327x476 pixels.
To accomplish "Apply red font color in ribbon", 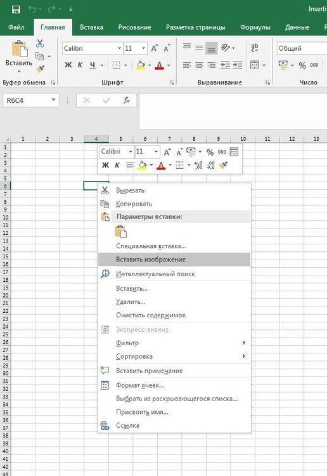I will 160,65.
